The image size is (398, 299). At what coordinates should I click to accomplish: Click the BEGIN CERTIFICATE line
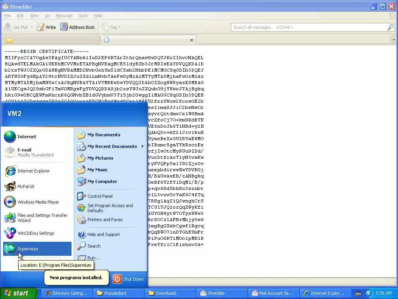pos(47,51)
